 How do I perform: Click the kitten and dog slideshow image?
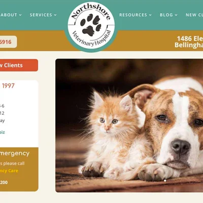tap(129, 125)
